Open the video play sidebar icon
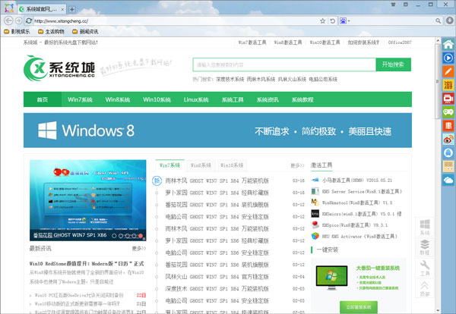 [448, 58]
